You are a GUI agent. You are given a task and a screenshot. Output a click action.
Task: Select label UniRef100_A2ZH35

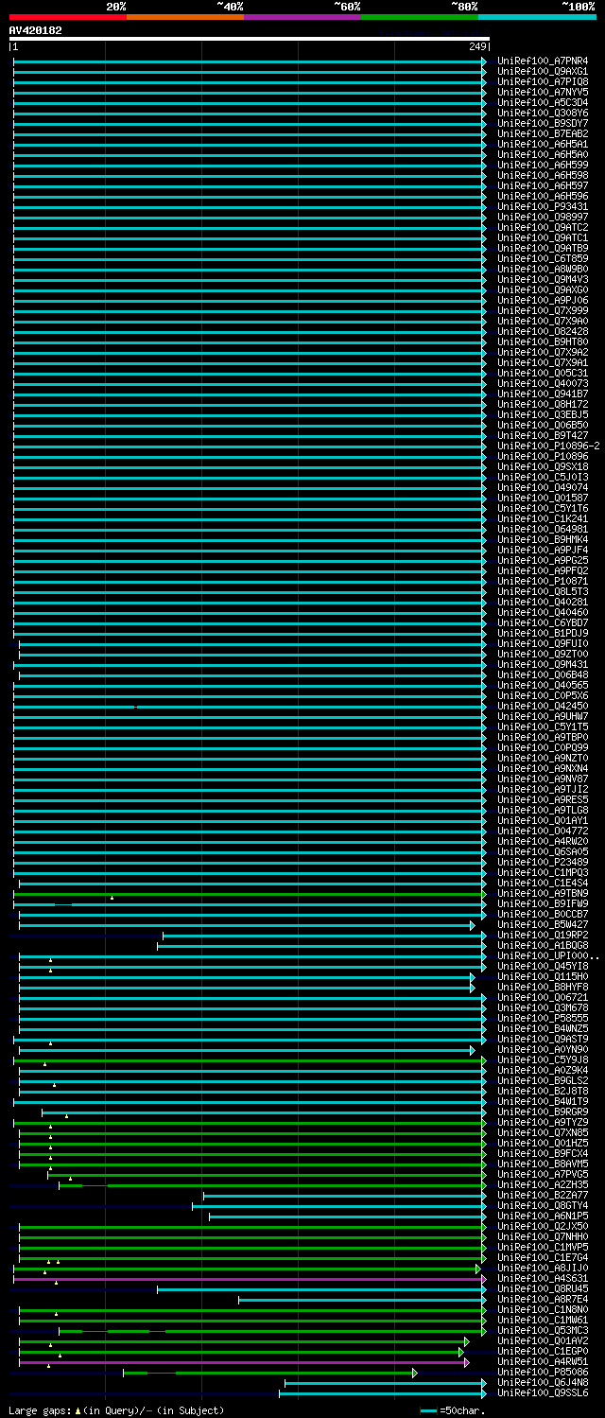click(x=543, y=1184)
